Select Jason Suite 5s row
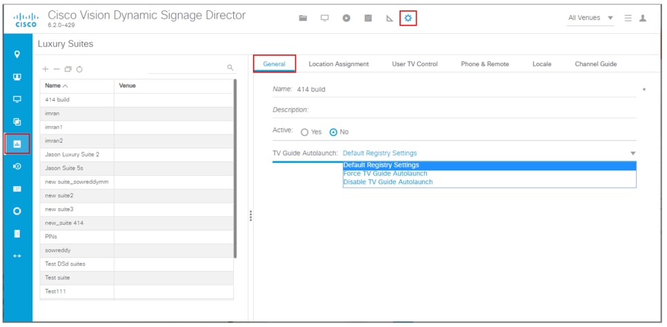Screen dimensions: 667x327 (x=137, y=168)
